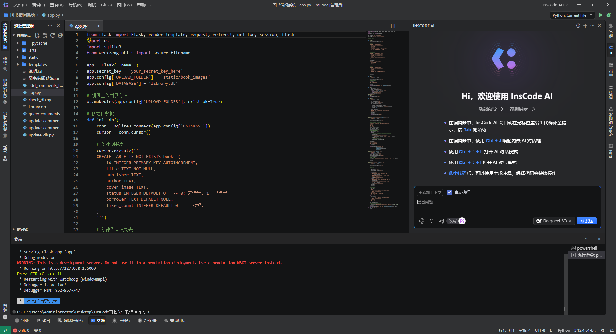The image size is (616, 334).
Task: Open 说明.txt in the explorer
Action: pyautogui.click(x=35, y=71)
